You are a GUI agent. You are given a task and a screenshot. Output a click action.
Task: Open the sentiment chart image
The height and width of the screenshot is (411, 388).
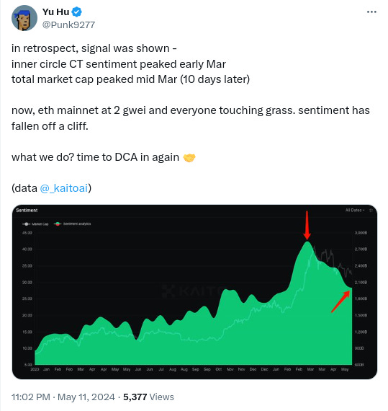click(194, 292)
